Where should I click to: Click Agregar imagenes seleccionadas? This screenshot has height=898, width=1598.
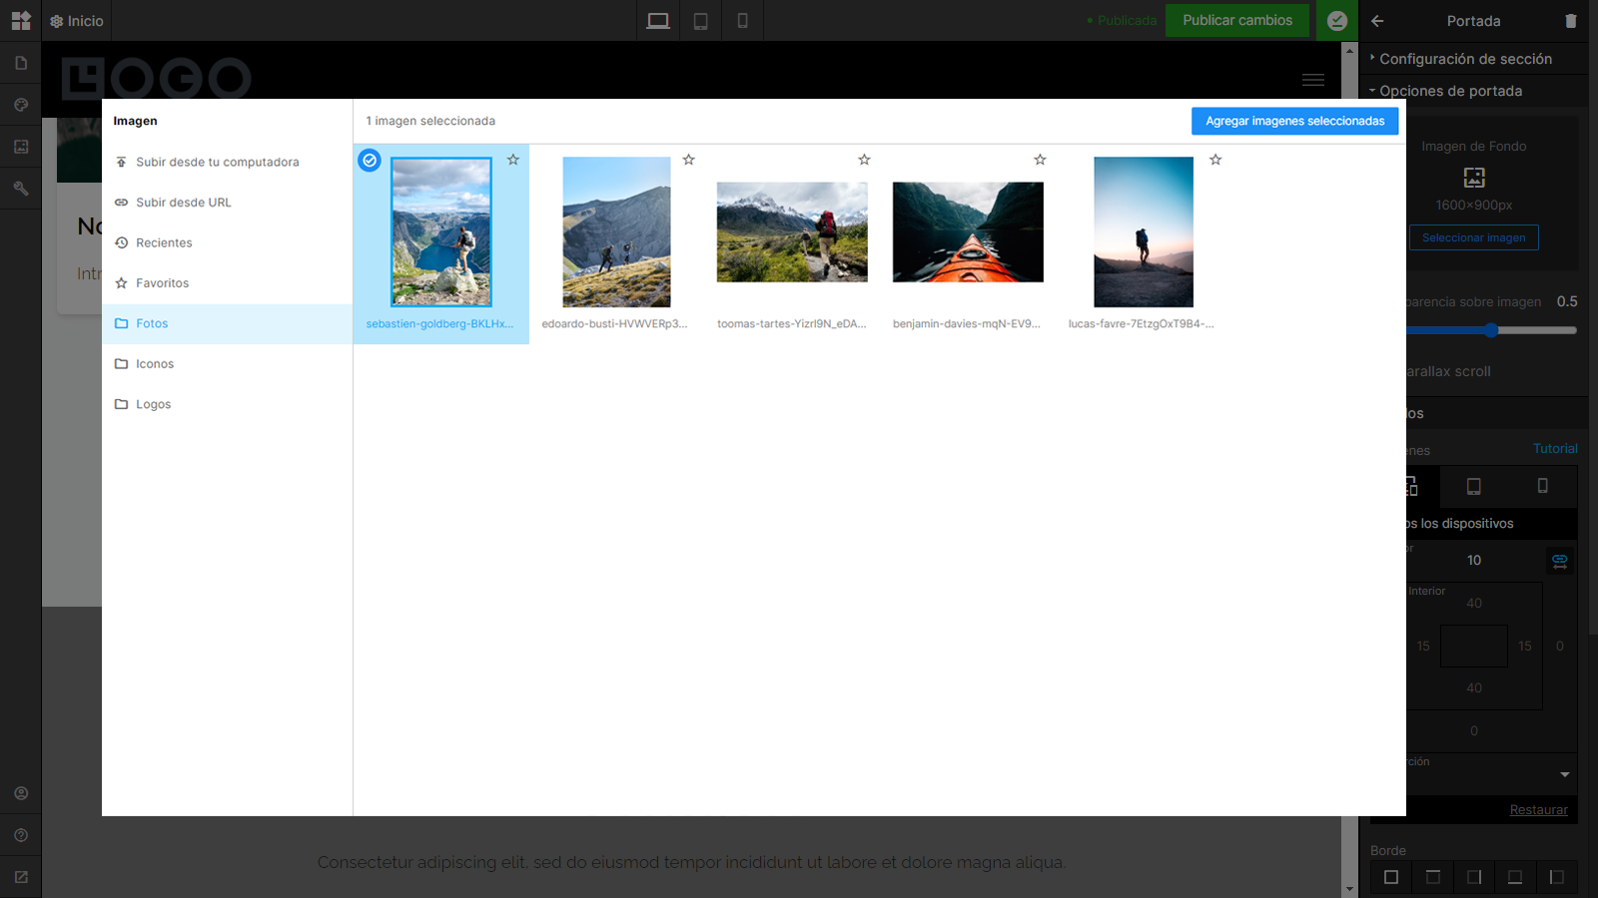point(1294,121)
